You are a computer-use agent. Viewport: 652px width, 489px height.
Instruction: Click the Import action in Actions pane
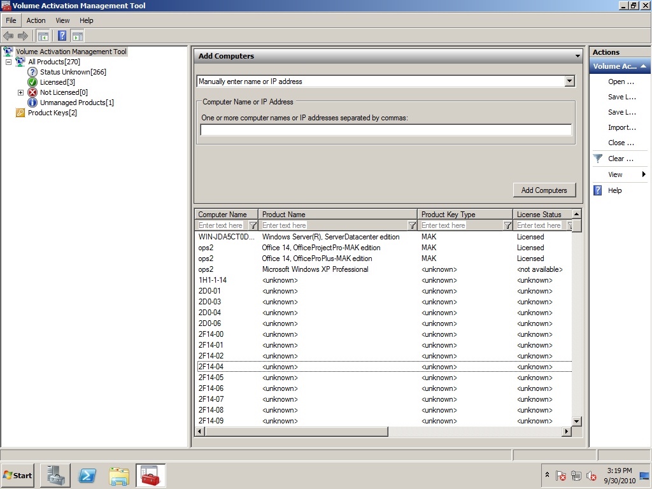click(x=621, y=127)
